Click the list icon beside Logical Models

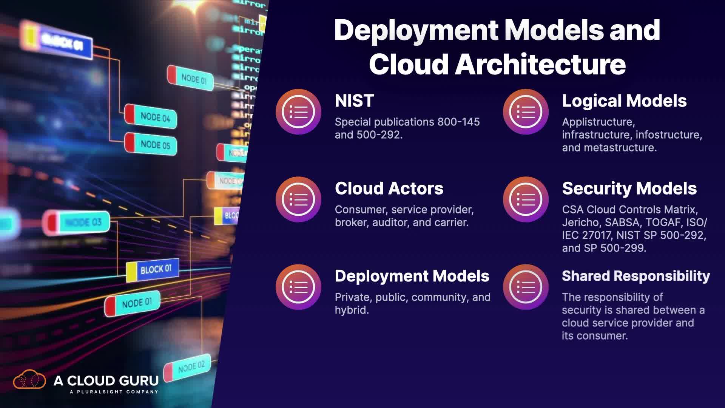click(x=526, y=112)
